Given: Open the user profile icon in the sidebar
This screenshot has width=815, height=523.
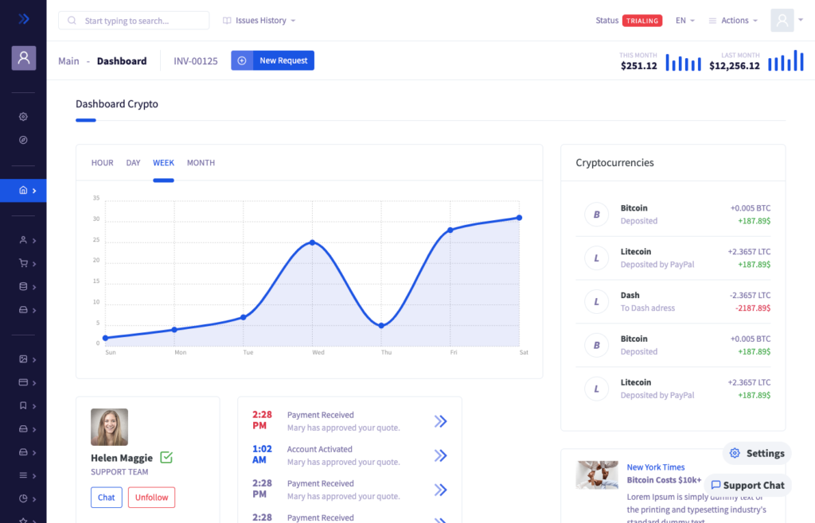Looking at the screenshot, I should click(x=24, y=57).
